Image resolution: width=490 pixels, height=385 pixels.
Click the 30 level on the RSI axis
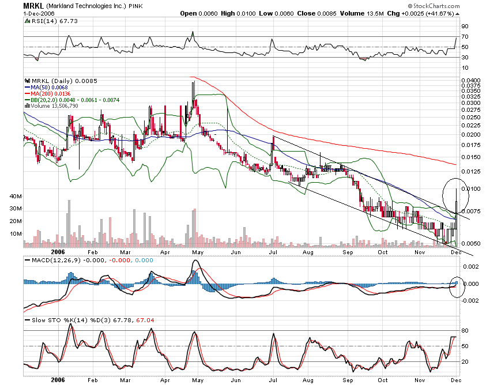click(465, 58)
